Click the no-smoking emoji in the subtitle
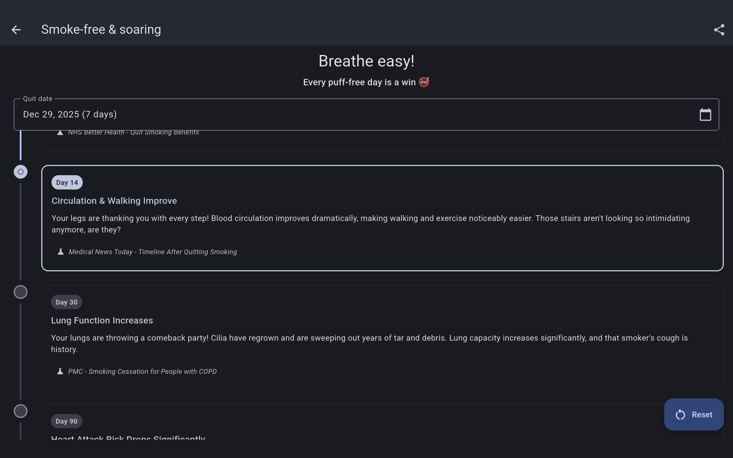The height and width of the screenshot is (458, 733). point(424,82)
